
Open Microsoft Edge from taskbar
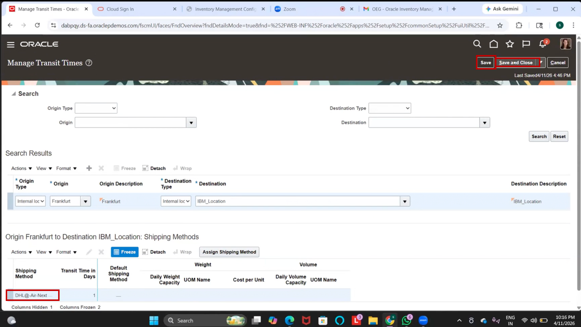(x=290, y=320)
